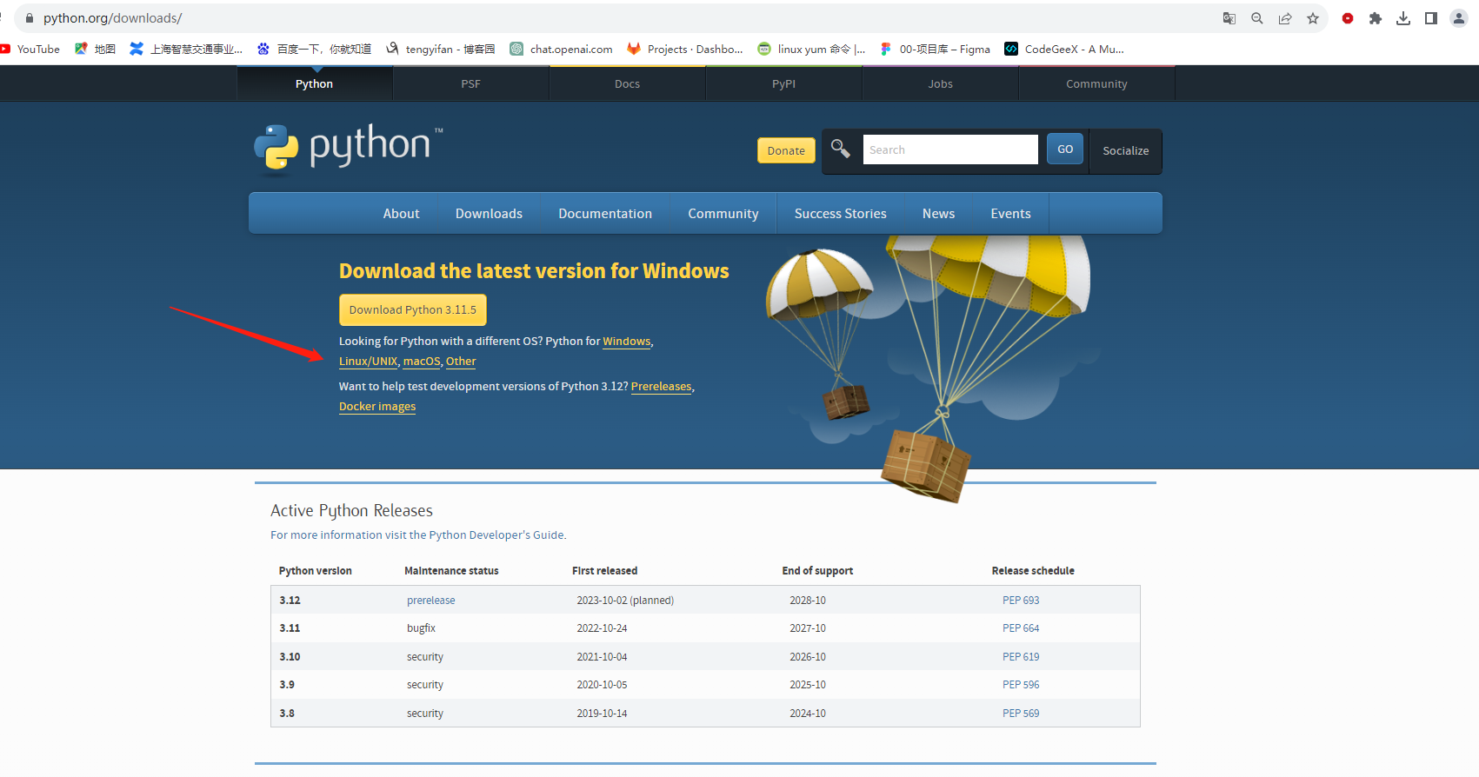Click the Google Translate icon in address bar
Image resolution: width=1479 pixels, height=777 pixels.
(x=1229, y=18)
